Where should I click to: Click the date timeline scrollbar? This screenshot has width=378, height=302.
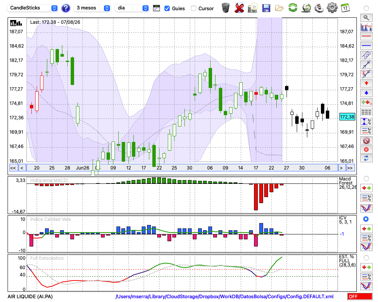point(182,168)
